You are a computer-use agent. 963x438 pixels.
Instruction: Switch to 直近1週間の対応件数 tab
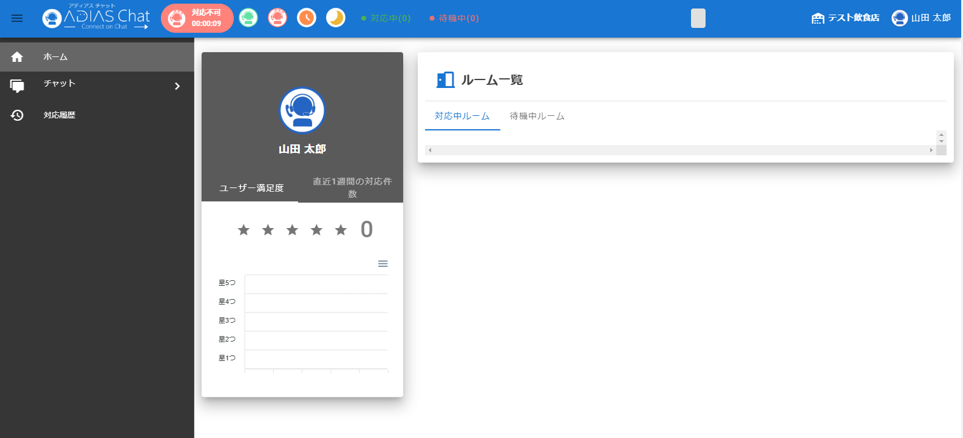click(x=352, y=187)
